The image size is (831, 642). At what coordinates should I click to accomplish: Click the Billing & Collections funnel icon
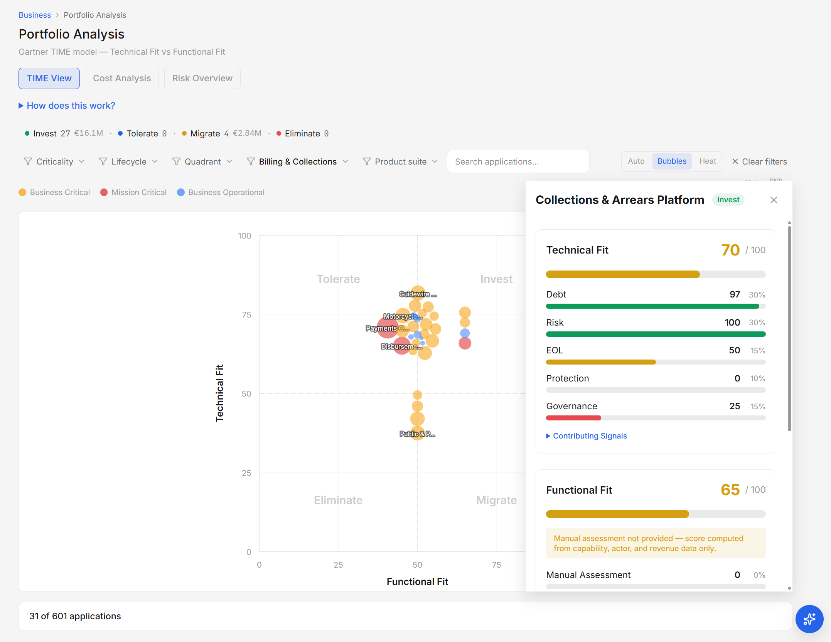click(x=251, y=161)
